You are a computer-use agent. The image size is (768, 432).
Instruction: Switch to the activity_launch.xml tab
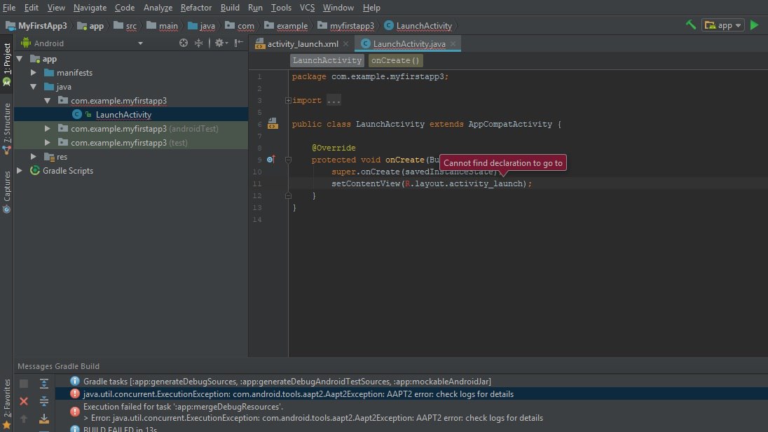tap(302, 43)
